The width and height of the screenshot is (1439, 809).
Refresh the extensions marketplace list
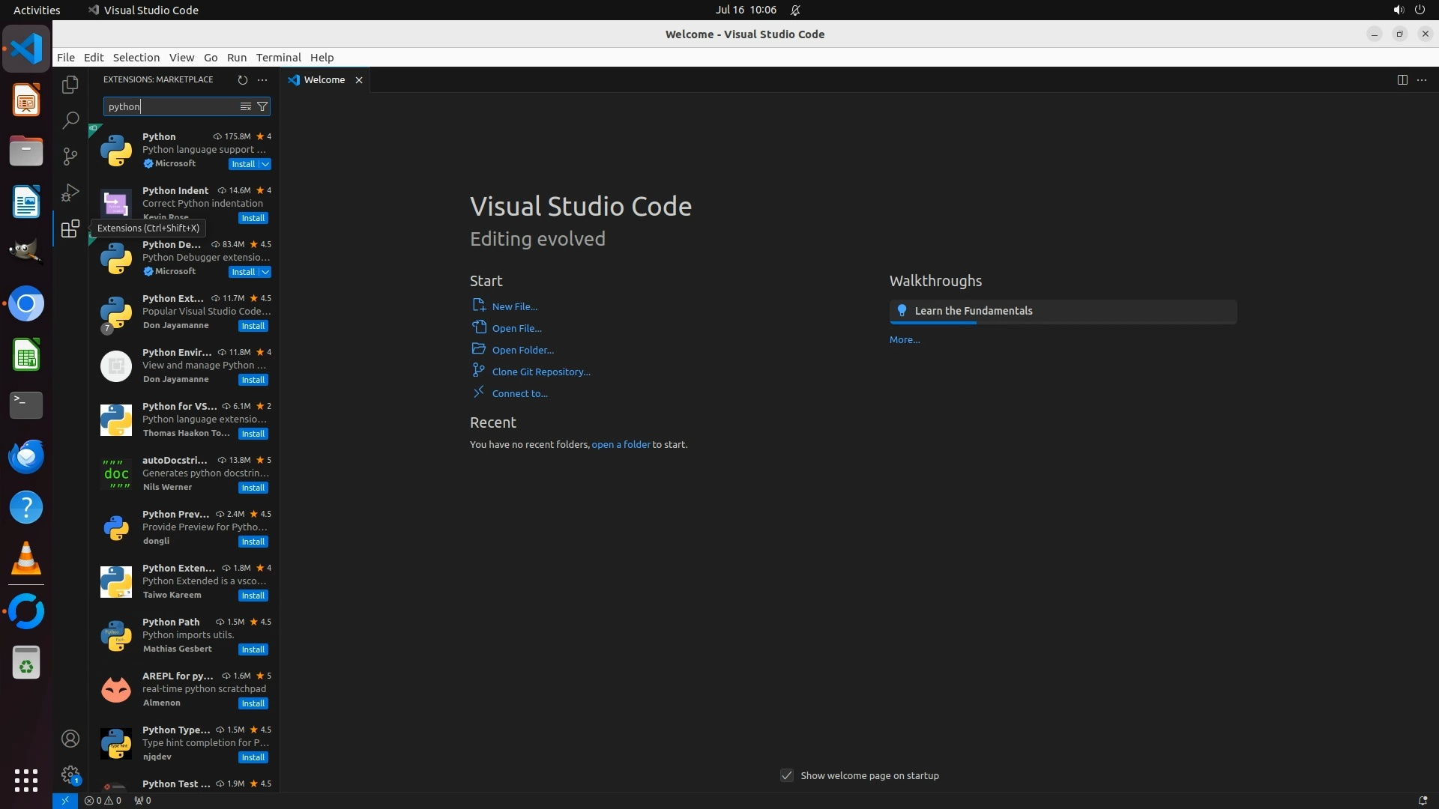242,79
